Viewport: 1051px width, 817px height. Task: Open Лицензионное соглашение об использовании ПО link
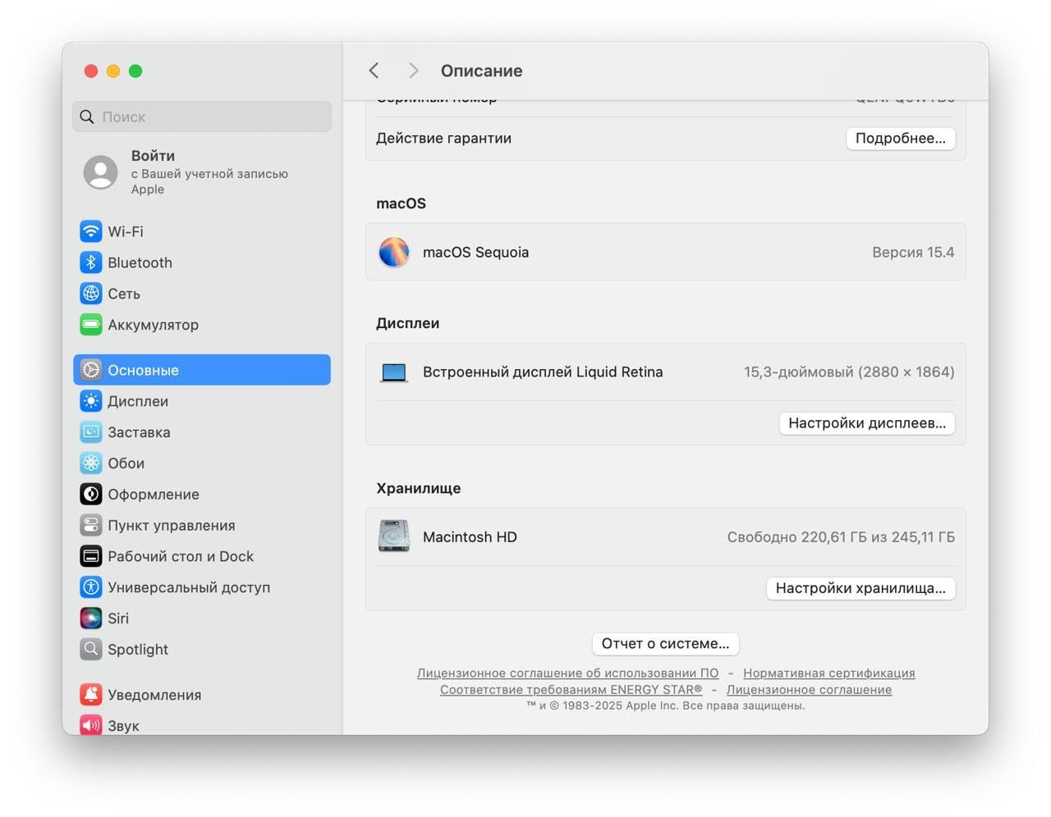(x=567, y=673)
